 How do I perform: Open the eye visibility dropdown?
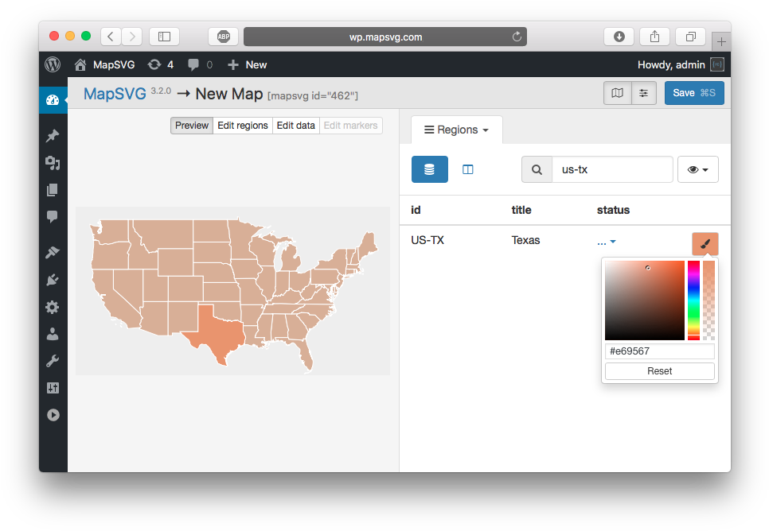(698, 169)
